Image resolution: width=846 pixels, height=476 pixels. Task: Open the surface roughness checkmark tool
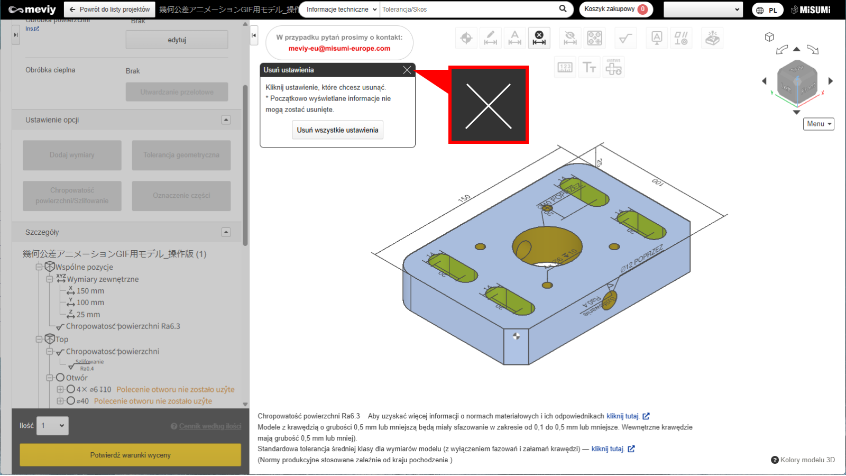tap(626, 38)
